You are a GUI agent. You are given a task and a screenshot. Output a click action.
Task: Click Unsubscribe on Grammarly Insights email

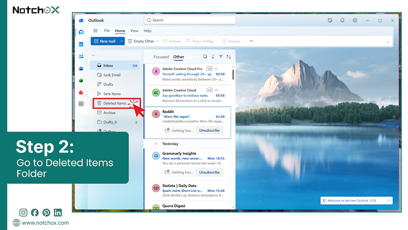(209, 172)
